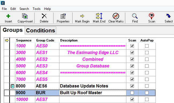The image size is (174, 103).
Task: Click the Mark Begin arrow icon
Action: (82, 16)
